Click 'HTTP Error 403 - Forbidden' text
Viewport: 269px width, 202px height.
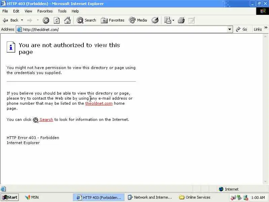coord(33,138)
